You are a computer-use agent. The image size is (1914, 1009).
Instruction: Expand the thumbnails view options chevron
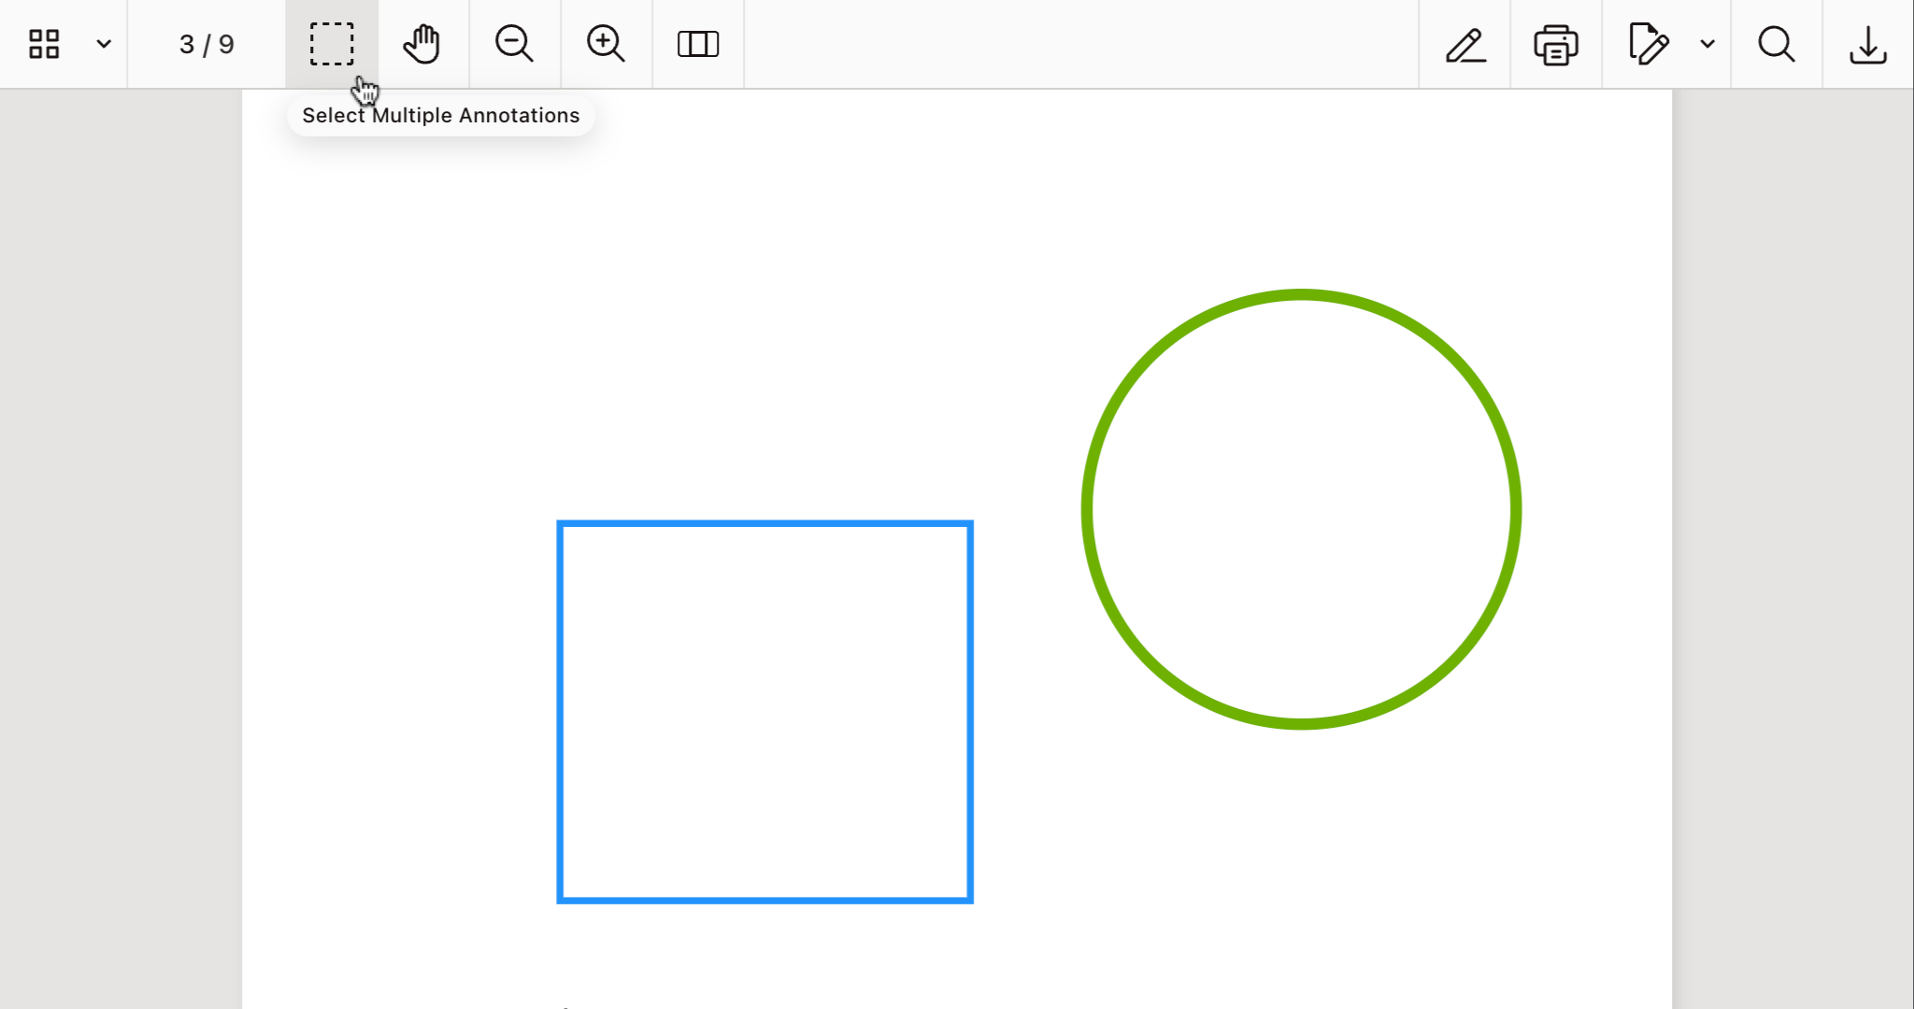point(103,43)
